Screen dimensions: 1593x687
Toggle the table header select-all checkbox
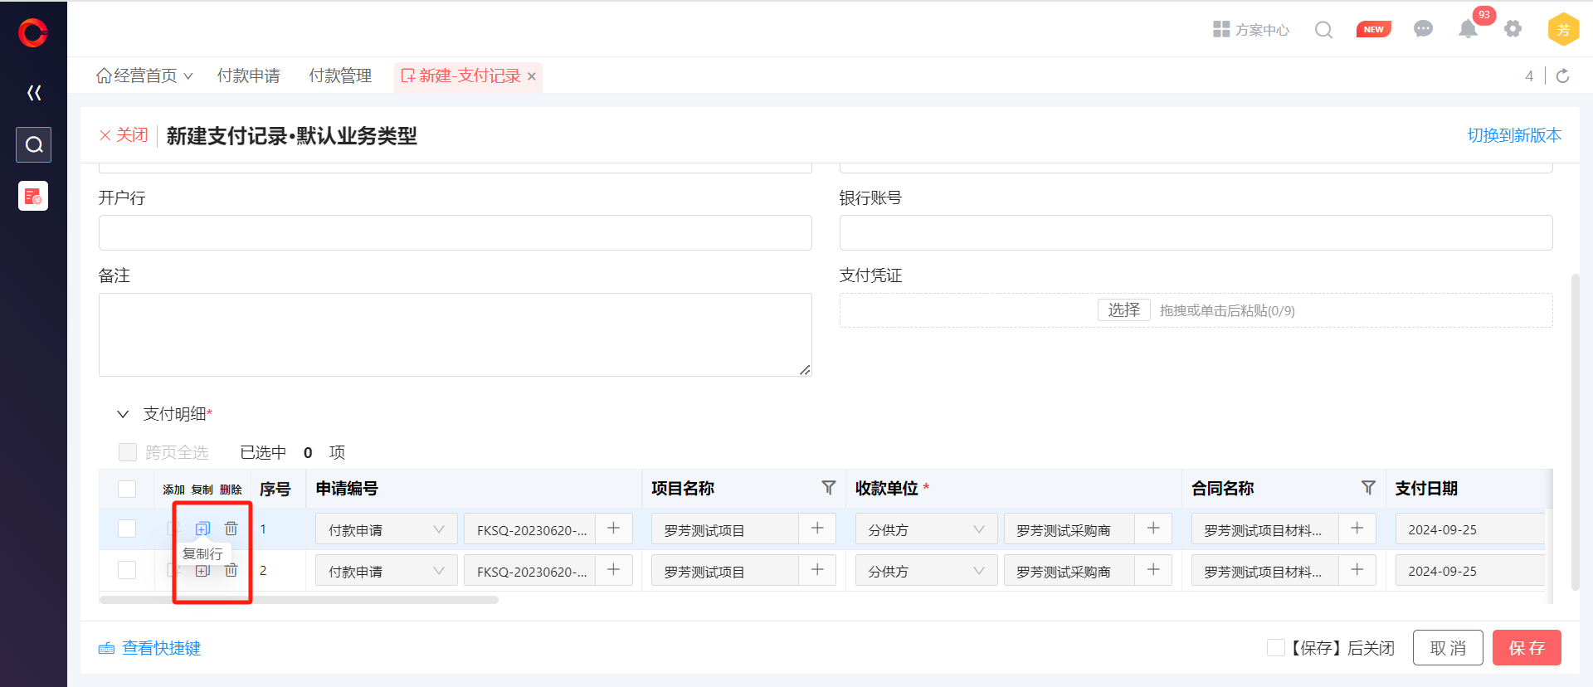click(127, 489)
